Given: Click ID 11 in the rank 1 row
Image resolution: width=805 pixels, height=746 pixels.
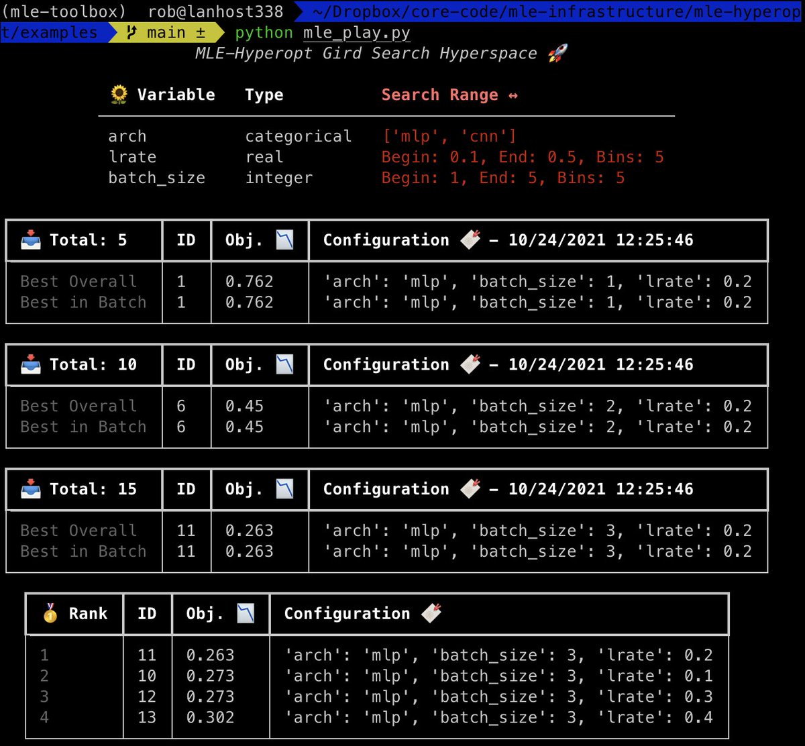Looking at the screenshot, I should tap(147, 655).
